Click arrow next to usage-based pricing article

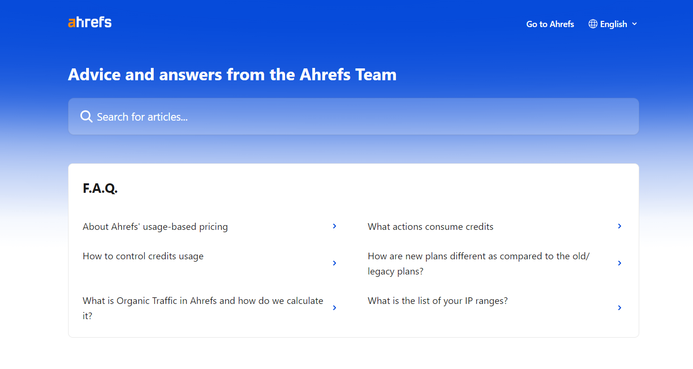click(x=335, y=226)
